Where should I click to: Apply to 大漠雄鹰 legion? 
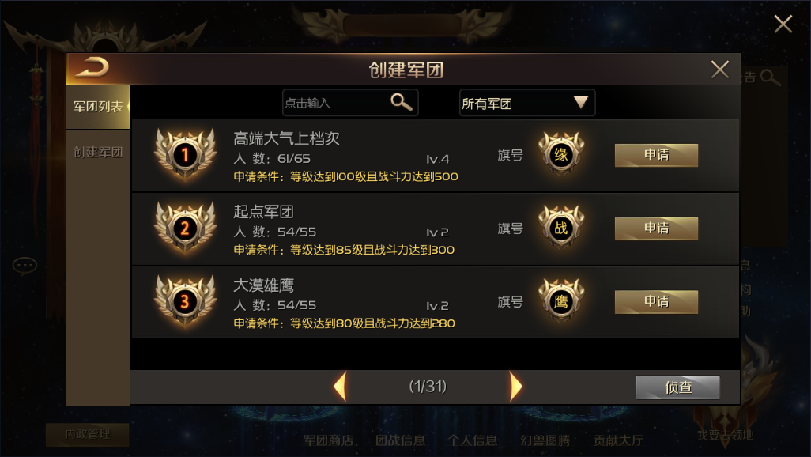(x=656, y=302)
